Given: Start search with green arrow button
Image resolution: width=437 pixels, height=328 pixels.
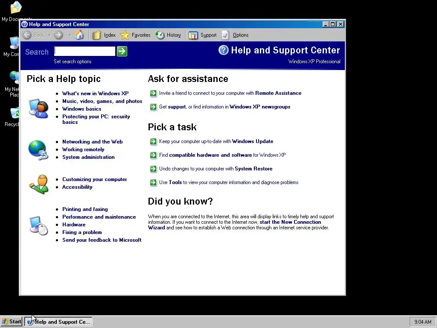Looking at the screenshot, I should 122,51.
